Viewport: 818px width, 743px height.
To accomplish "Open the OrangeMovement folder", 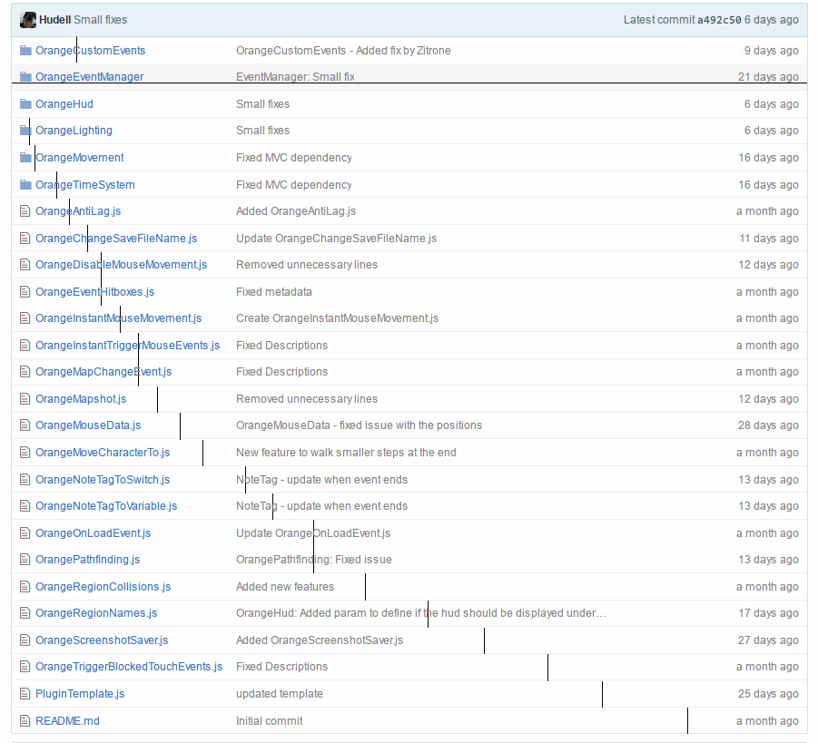I will tap(79, 158).
